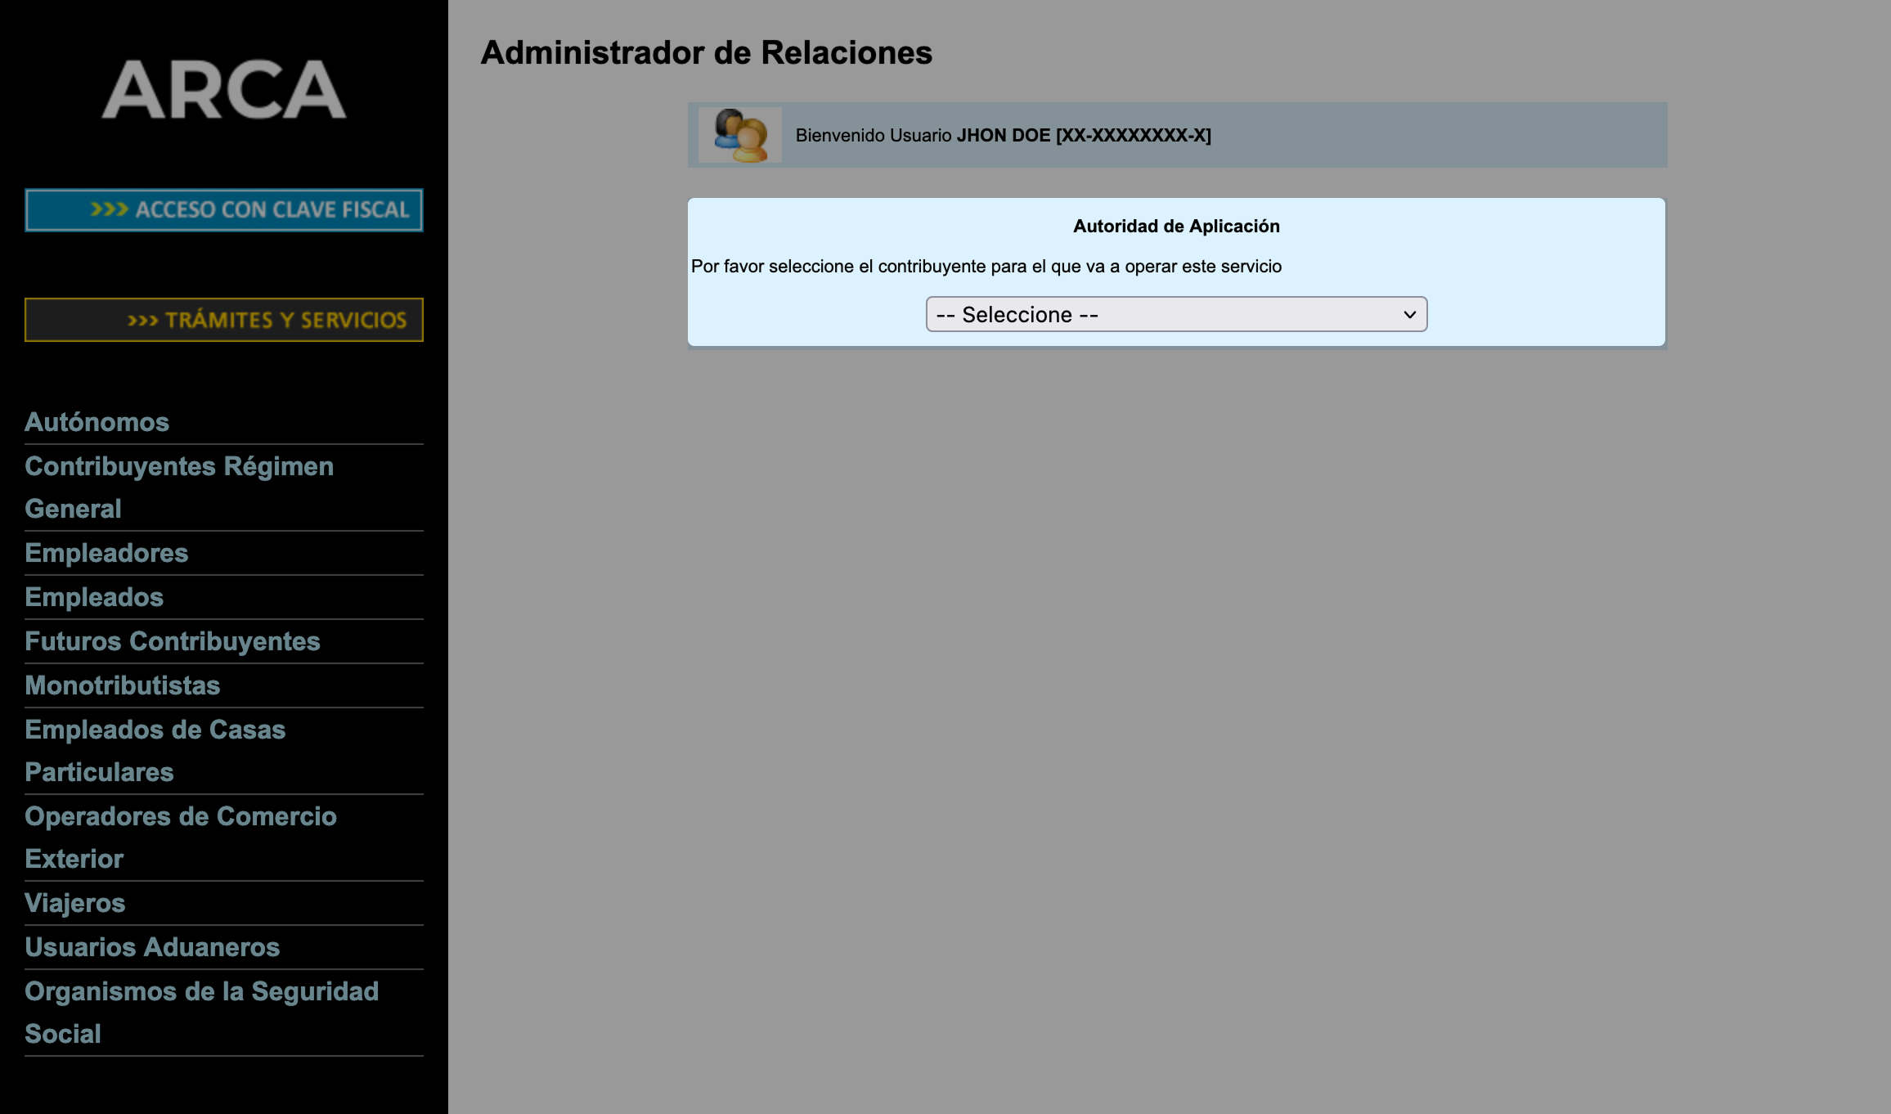Open the Monotributistas link

coord(122,685)
